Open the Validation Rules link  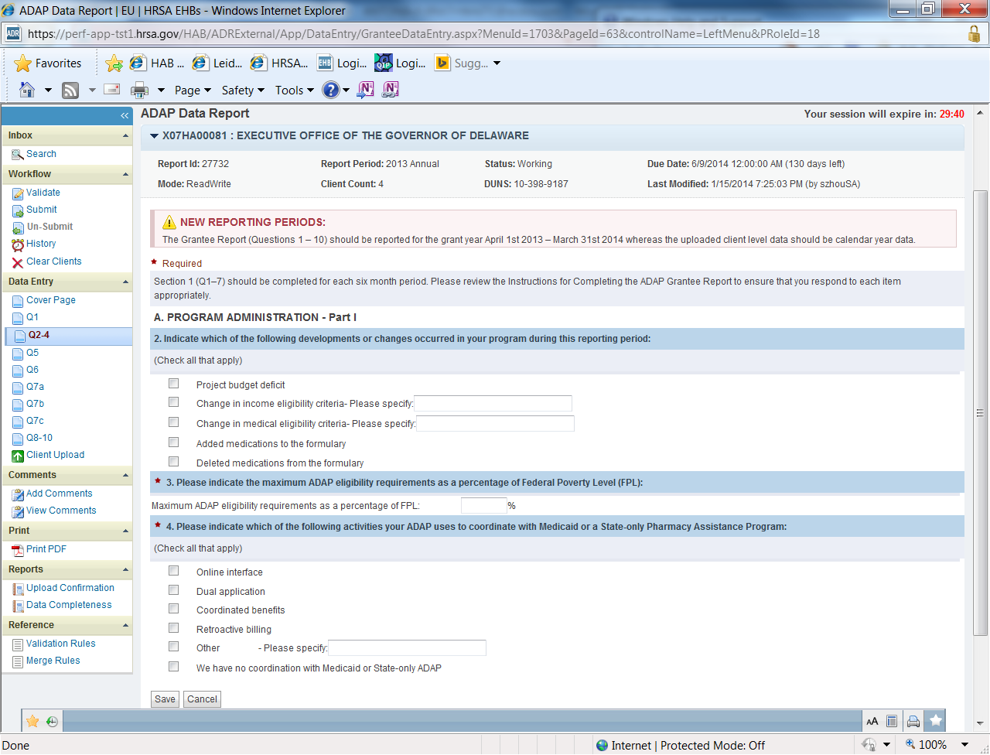(60, 644)
